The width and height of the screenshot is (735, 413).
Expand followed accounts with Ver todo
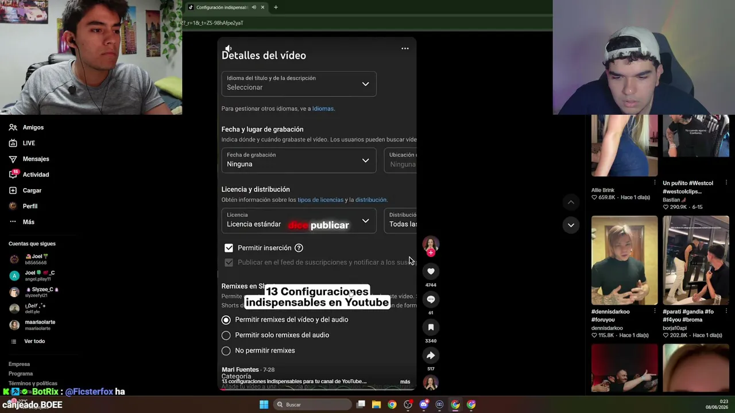pos(34,341)
